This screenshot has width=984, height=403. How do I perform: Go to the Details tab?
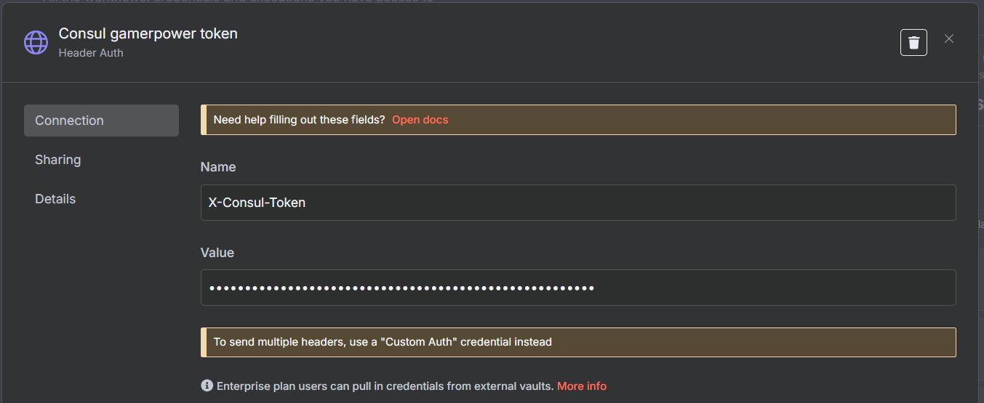[x=55, y=199]
